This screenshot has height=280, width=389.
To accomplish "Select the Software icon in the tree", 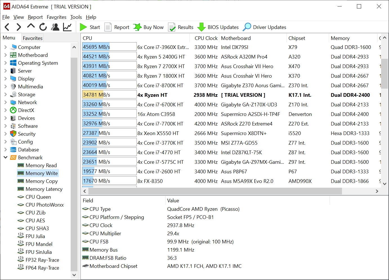I will click(x=13, y=126).
